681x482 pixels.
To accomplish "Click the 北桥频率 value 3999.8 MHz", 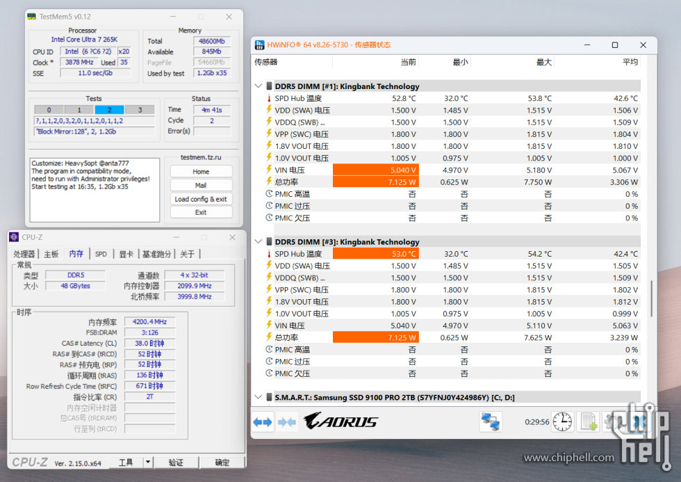I will [195, 296].
